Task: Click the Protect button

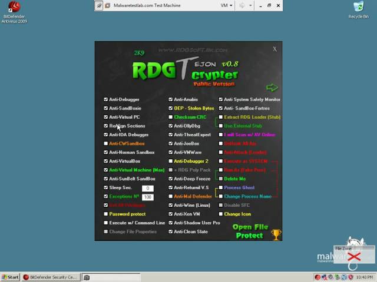Action: click(x=249, y=236)
